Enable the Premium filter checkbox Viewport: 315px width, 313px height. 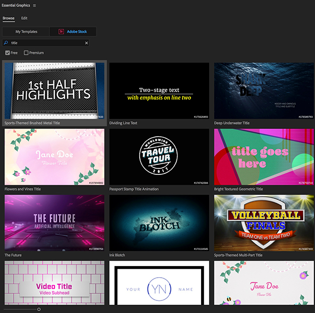point(26,53)
